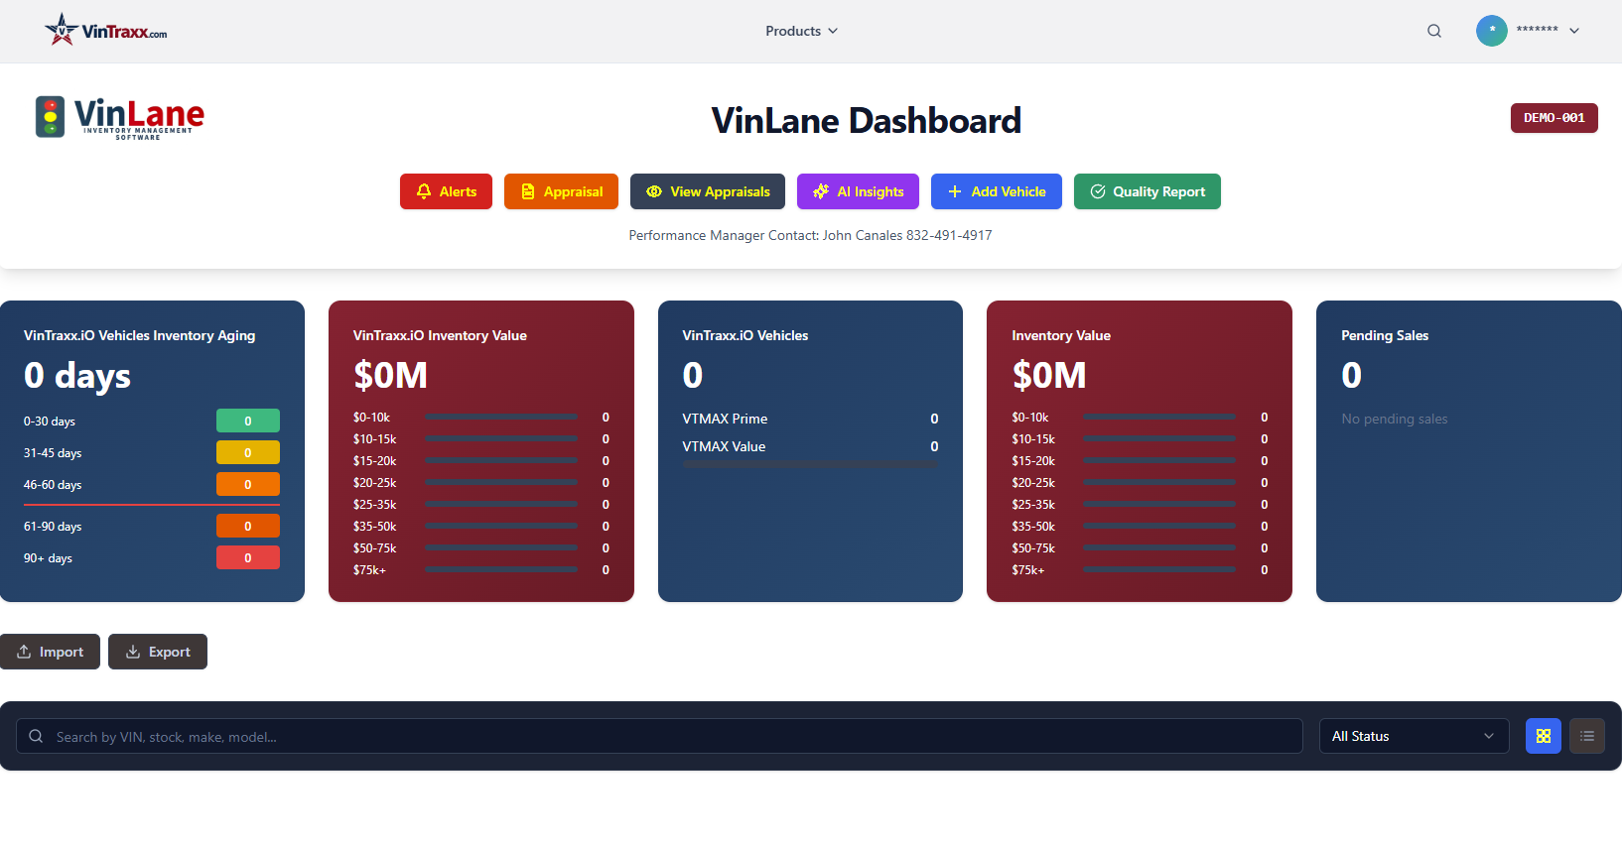Open the All Status dropdown
Image resolution: width=1622 pixels, height=845 pixels.
[x=1413, y=736]
